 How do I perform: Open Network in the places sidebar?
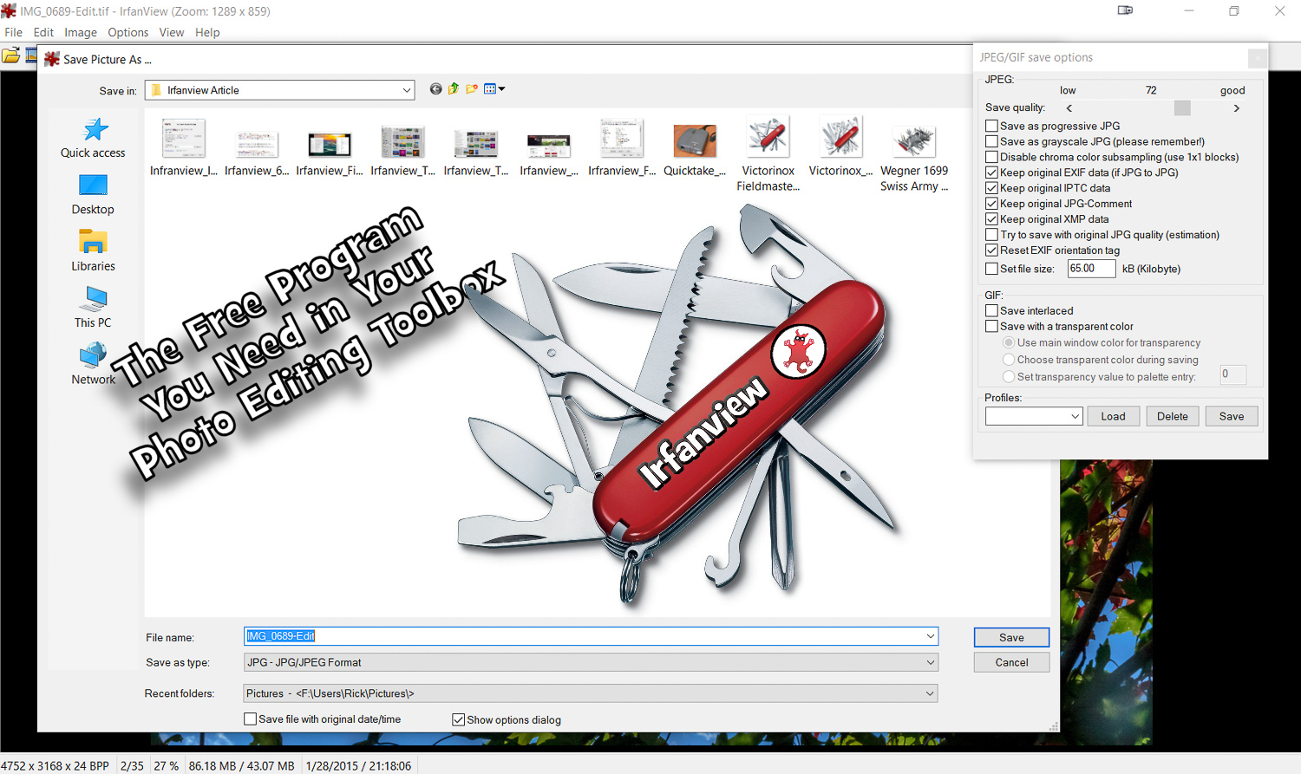[93, 364]
